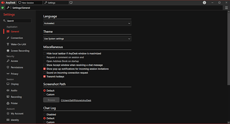Click the Privacy glasses icon
Screen dimensions: 230x124
pyautogui.click(x=8, y=74)
